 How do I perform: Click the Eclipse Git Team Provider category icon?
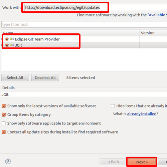(x=12, y=39)
